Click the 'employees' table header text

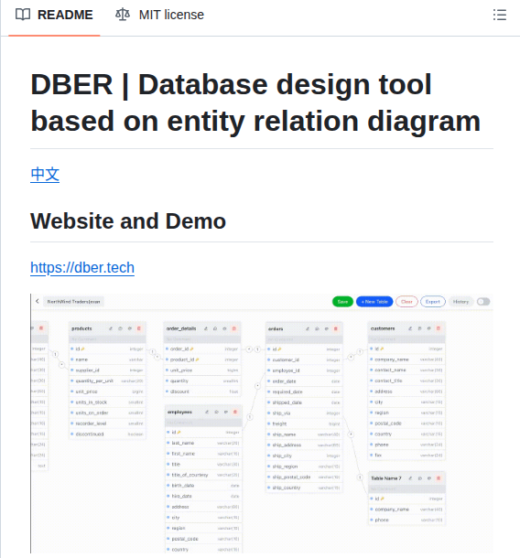pyautogui.click(x=179, y=412)
